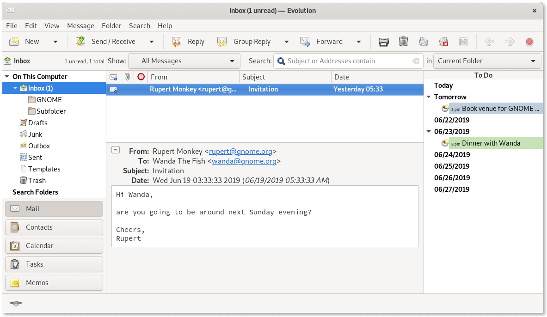Open the Help menu
Screen dimensions: 547x317
tap(165, 26)
